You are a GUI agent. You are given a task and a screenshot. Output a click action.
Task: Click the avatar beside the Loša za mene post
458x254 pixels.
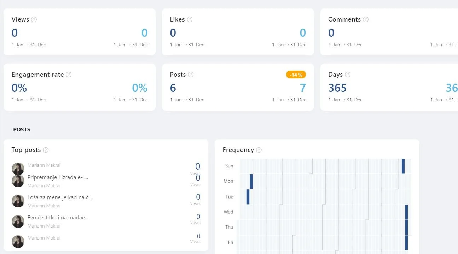pos(18,201)
